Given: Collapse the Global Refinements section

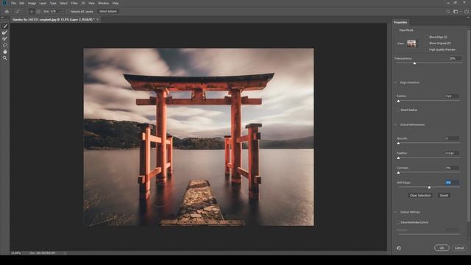Looking at the screenshot, I should point(396,124).
